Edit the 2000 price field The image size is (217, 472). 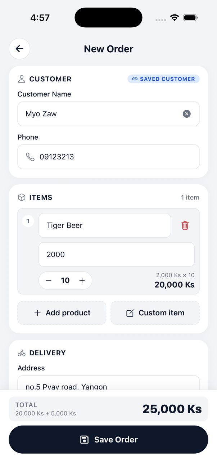[116, 254]
